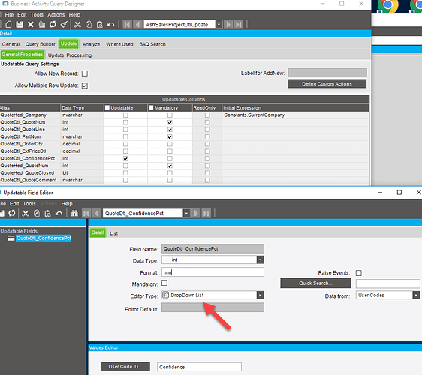Switch to the Query Builder tab

click(x=41, y=44)
